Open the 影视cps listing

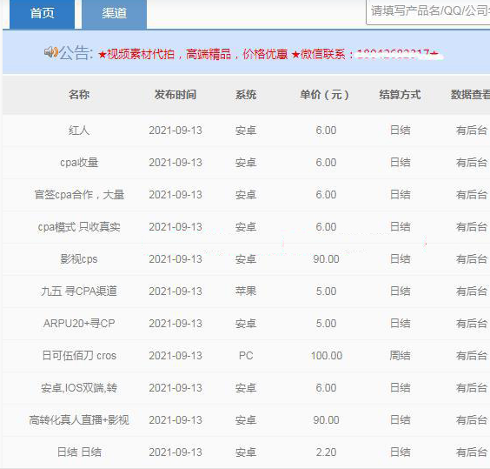pos(79,259)
